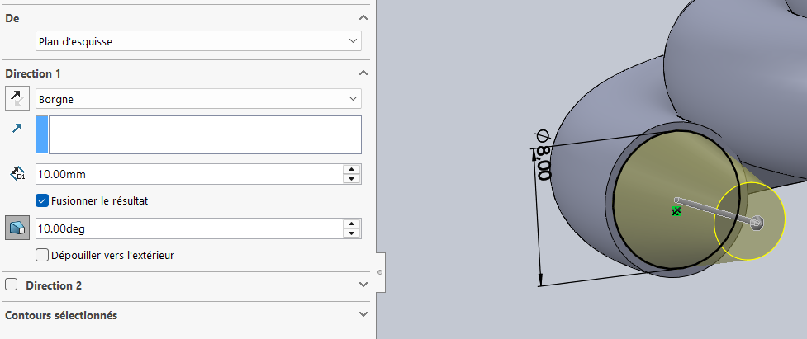Enable the Direction 2 checkbox

[x=12, y=285]
